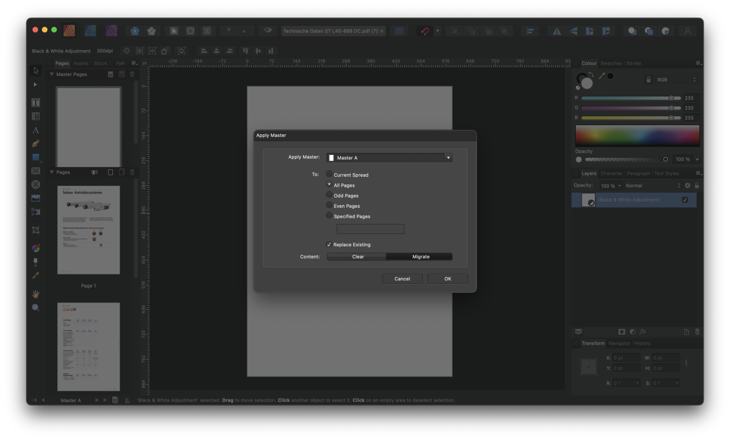The height and width of the screenshot is (440, 730).
Task: Select the All Pages radio option
Action: click(329, 184)
